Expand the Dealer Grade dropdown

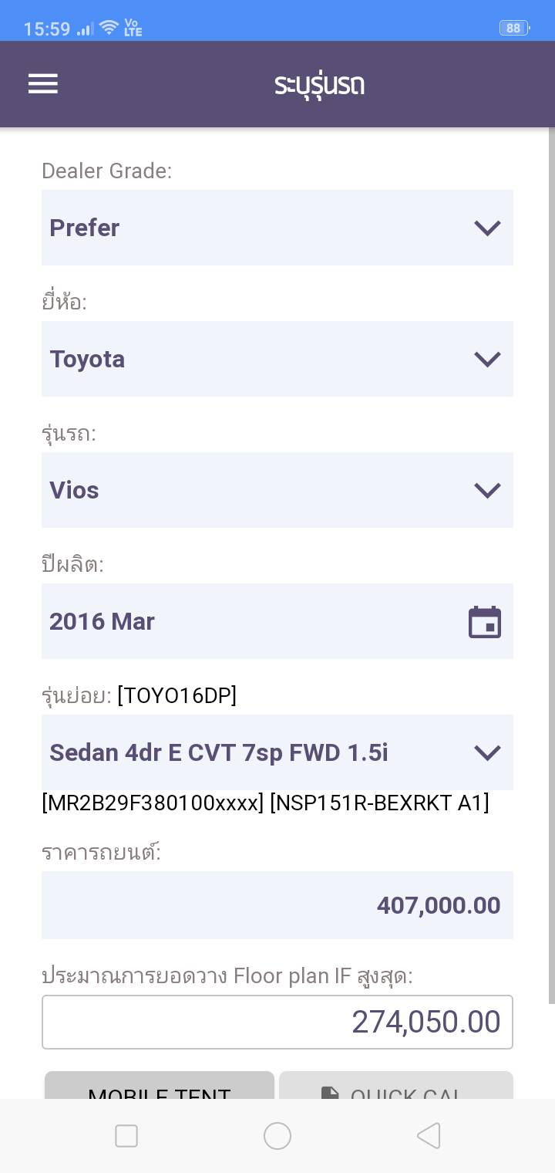(277, 228)
